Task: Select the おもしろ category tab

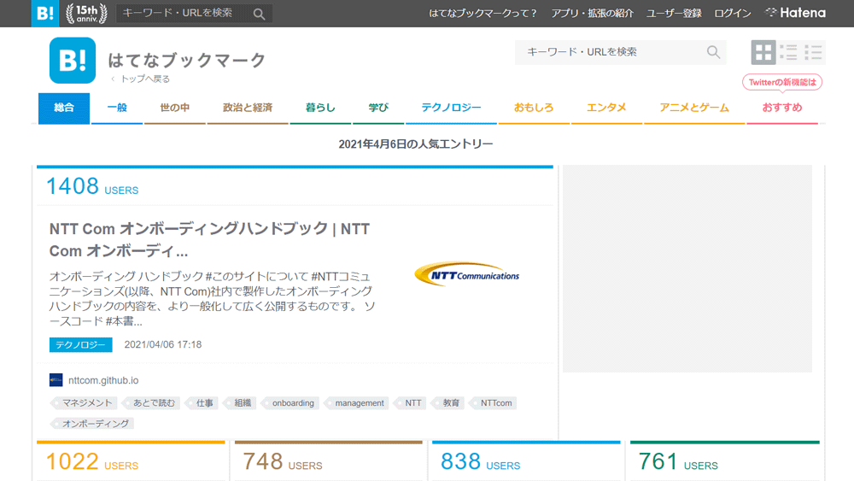Action: pyautogui.click(x=534, y=108)
